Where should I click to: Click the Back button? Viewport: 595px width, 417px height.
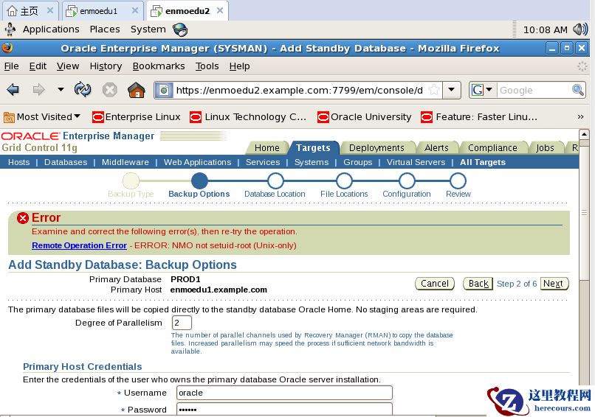tap(478, 284)
